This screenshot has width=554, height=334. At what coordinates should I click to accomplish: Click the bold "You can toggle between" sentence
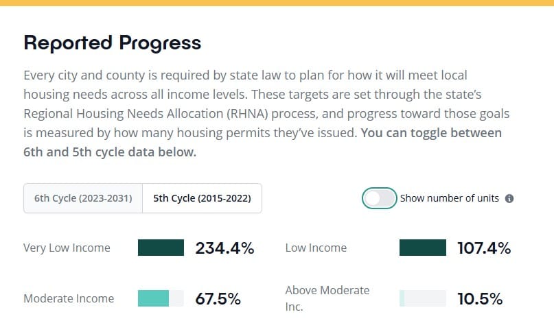[x=431, y=132]
